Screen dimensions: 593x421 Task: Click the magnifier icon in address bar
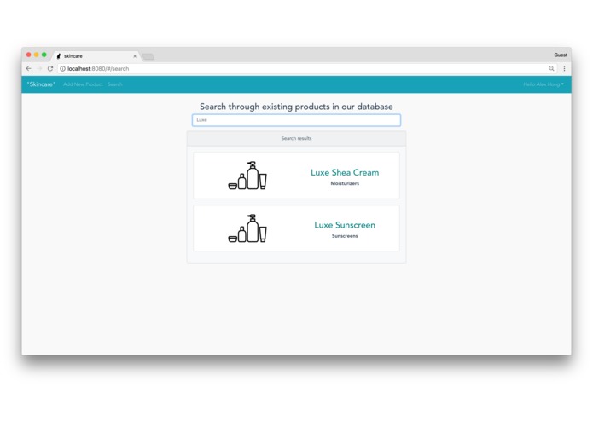coord(551,68)
